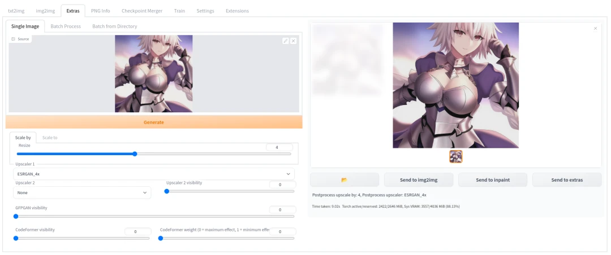
Task: Click the Upscaler 2 visibility slider
Action: 230,191
